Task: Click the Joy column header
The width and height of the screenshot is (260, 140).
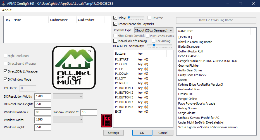Action: click(x=8, y=20)
